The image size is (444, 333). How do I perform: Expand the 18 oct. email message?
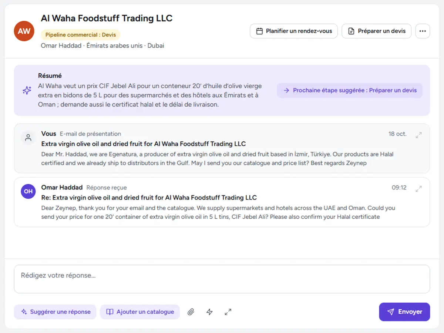point(418,135)
